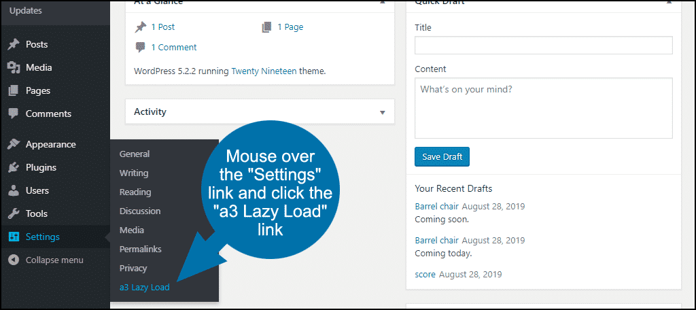Click the WordPress 5.2.2 running text

[182, 71]
